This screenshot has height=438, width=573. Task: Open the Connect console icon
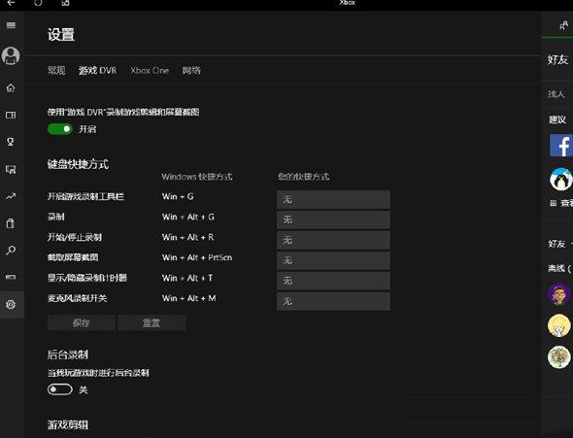tap(11, 277)
